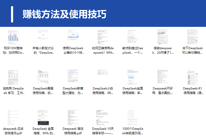Click thumbnail for 当下DeepSeek可以帮你赚钱...

(x=193, y=37)
